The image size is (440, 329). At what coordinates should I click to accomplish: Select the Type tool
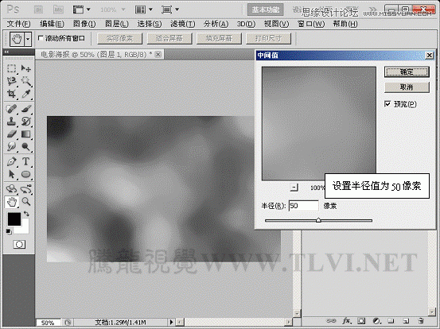coord(25,161)
